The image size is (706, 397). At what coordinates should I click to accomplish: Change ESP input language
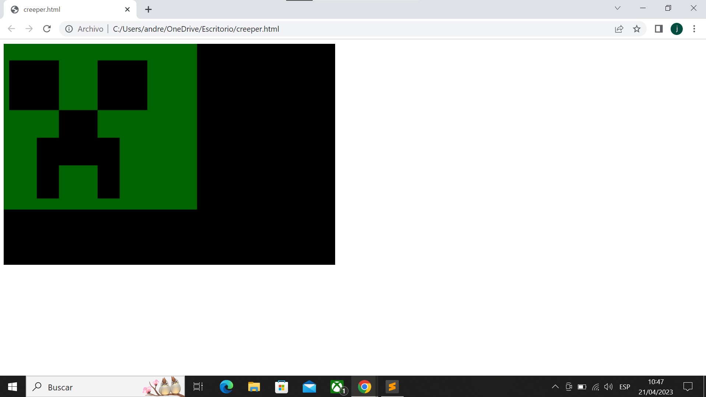625,387
